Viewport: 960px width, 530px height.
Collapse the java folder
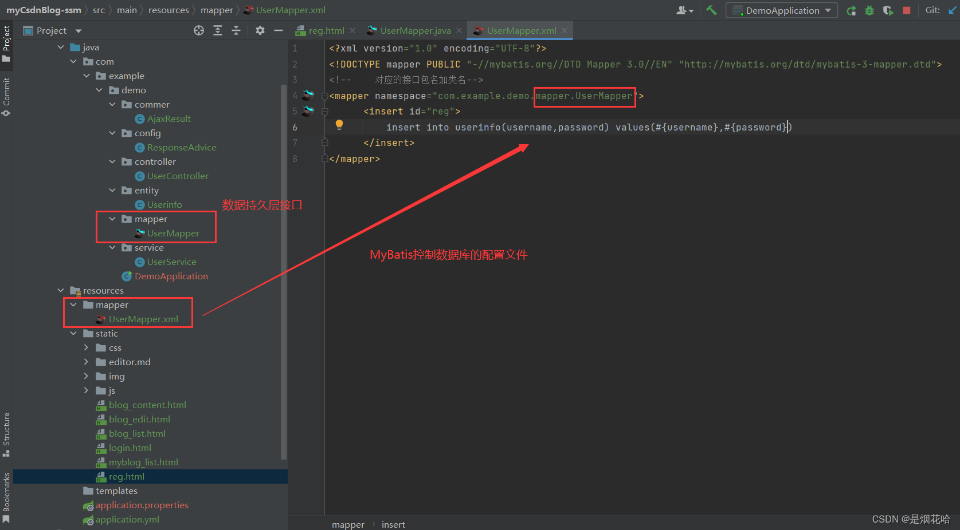click(61, 47)
